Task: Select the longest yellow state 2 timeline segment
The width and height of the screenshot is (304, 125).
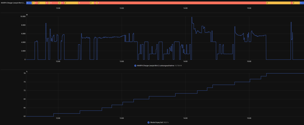Action: (278, 3)
